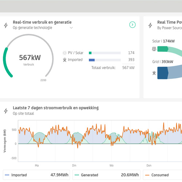
Task: Click the gauge maximum label '2200'
Action: click(43, 80)
